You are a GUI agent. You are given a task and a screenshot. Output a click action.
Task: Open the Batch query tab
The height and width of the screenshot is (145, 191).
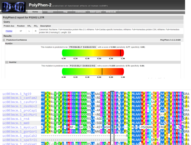click(95, 12)
